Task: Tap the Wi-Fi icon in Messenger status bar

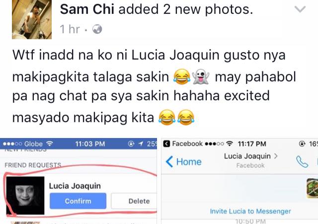Action: (x=230, y=144)
